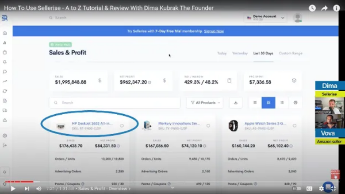Viewport: 345px width, 194px height.
Task: Switch to compact list view icon
Action: pos(255,102)
